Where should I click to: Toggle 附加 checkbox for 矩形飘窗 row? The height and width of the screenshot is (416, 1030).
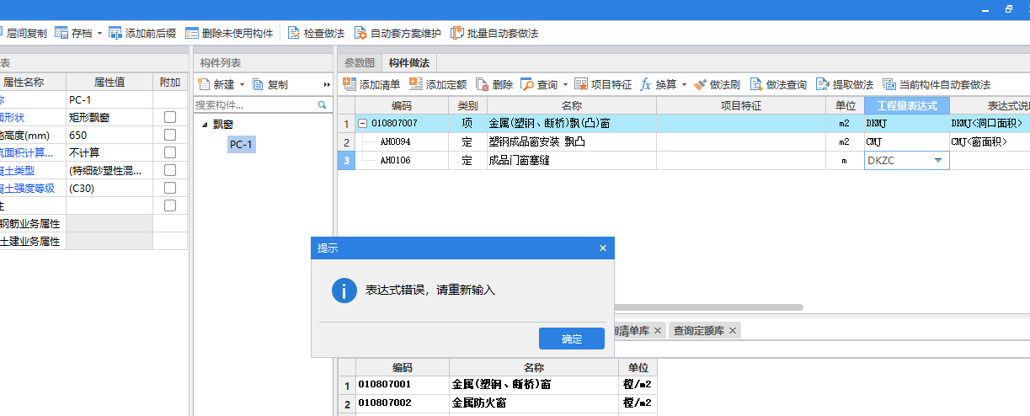click(170, 117)
